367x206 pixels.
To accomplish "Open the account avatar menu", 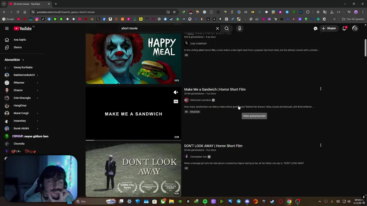I will coord(355,28).
